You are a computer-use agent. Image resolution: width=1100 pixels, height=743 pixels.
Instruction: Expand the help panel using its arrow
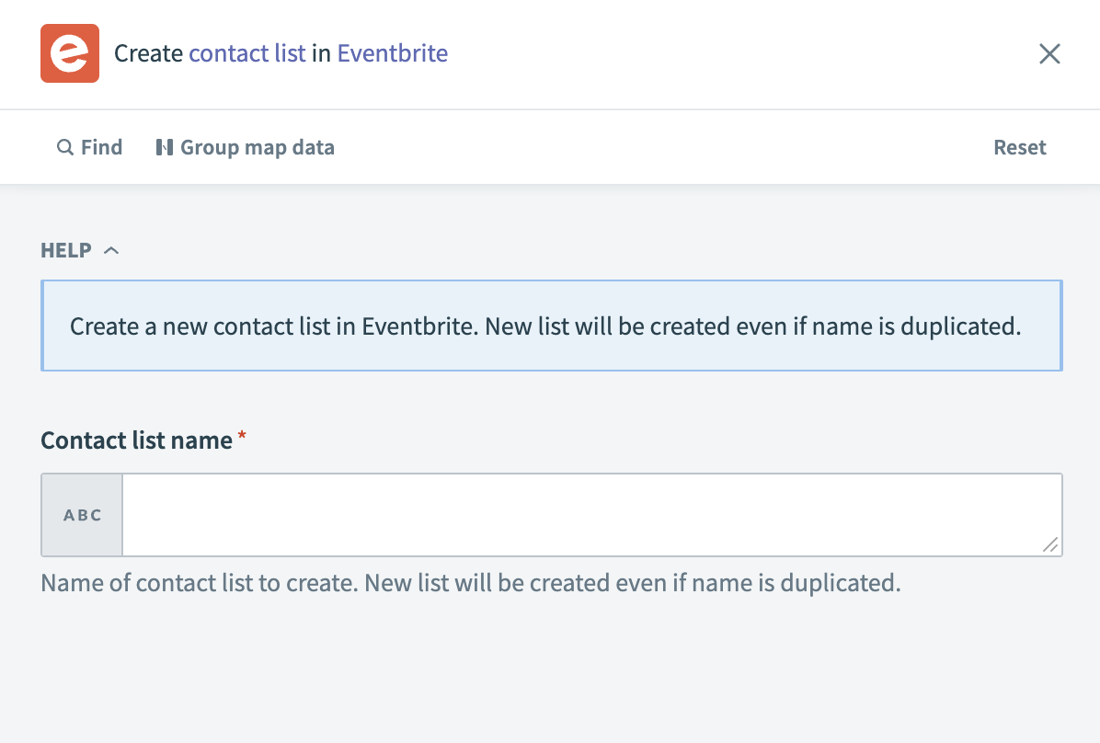pos(111,249)
